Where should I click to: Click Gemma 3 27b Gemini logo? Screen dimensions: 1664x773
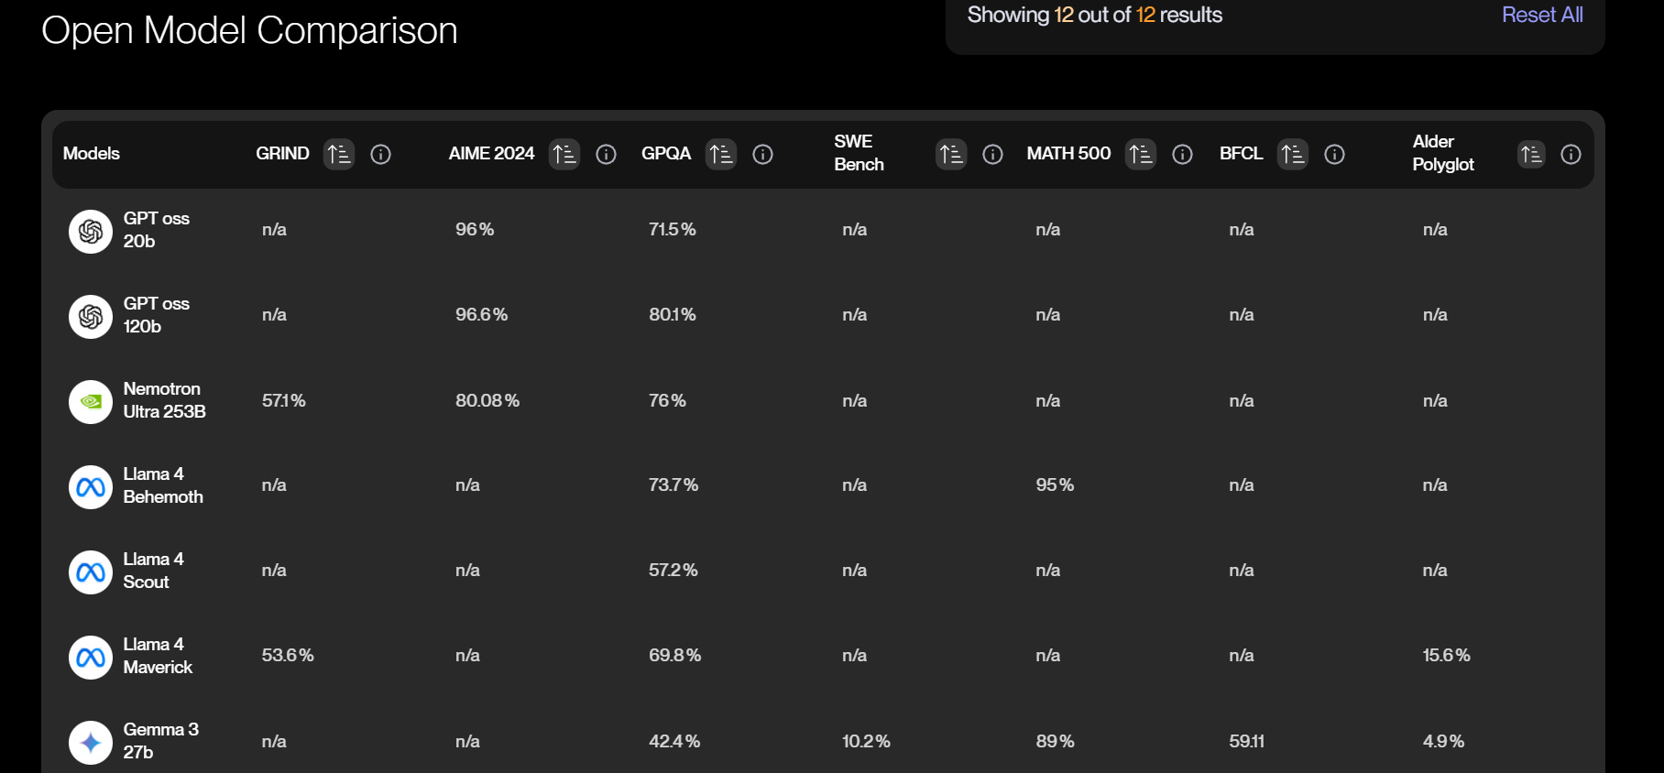click(91, 743)
